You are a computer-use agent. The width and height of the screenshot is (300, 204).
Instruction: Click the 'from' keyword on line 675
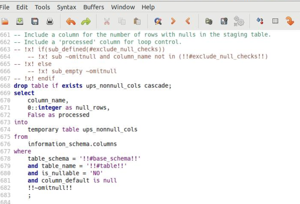[21, 137]
